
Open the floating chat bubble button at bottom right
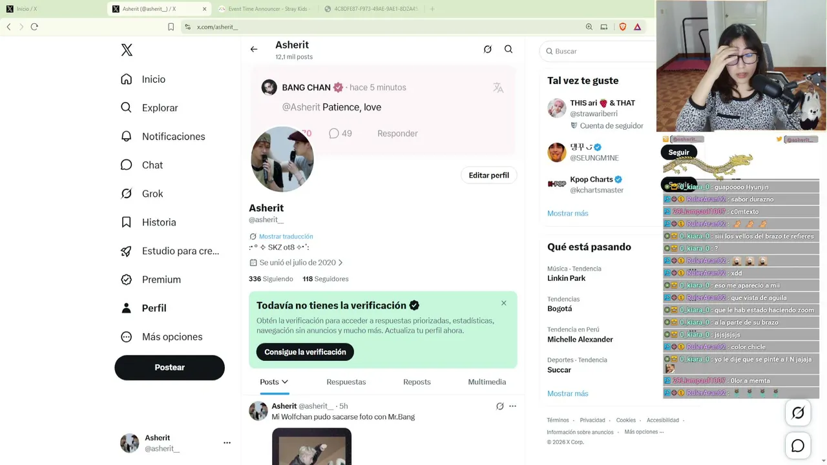pyautogui.click(x=798, y=446)
